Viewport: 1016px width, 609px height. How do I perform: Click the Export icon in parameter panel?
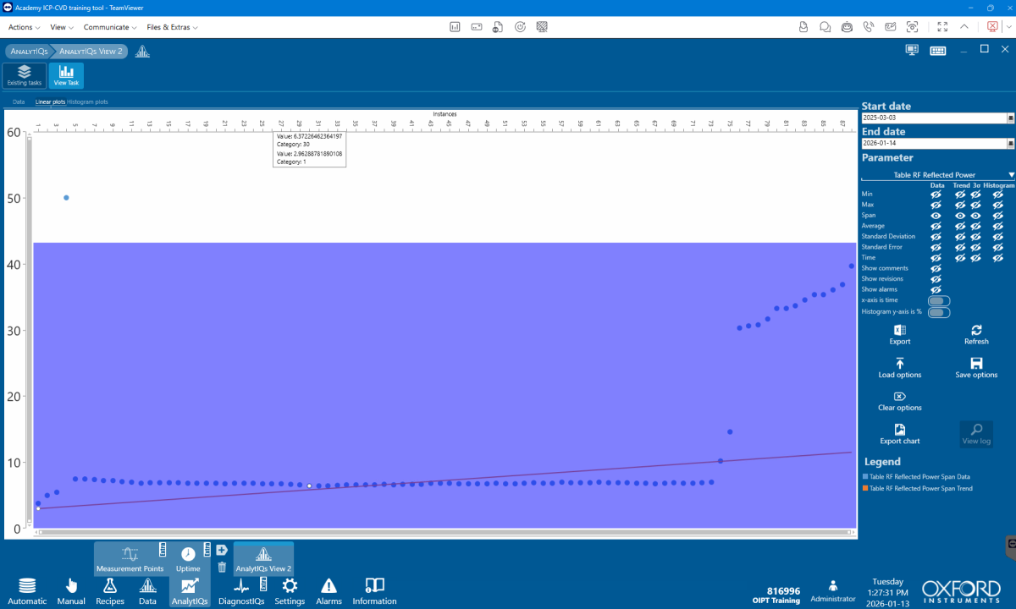900,330
